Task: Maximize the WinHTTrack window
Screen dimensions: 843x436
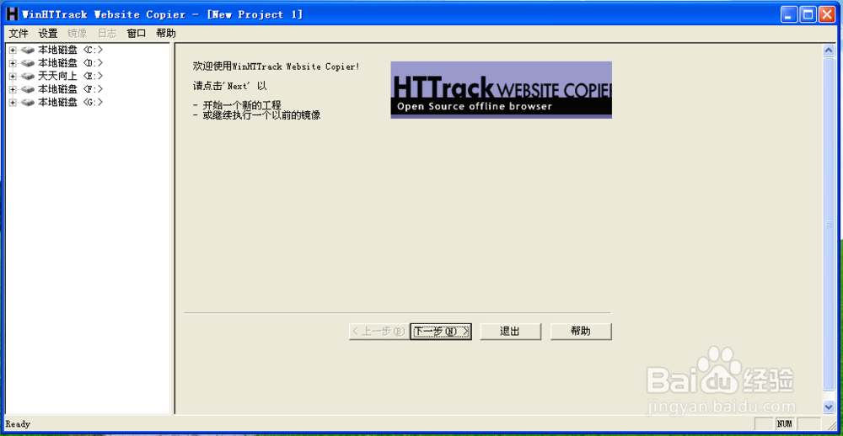Action: 808,14
